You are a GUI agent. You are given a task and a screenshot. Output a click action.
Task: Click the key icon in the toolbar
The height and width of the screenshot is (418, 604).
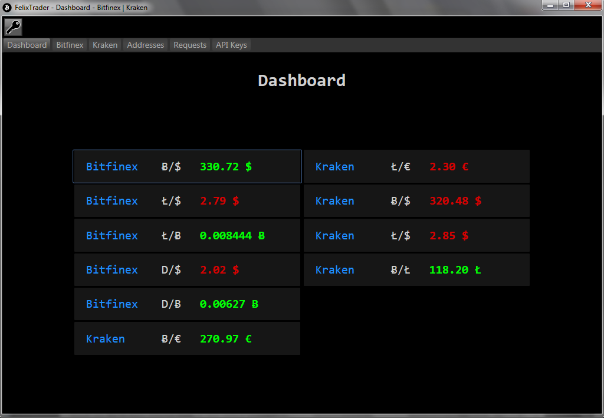[13, 27]
